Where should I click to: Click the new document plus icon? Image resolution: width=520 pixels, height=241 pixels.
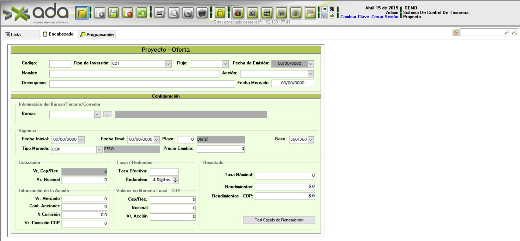[100, 13]
